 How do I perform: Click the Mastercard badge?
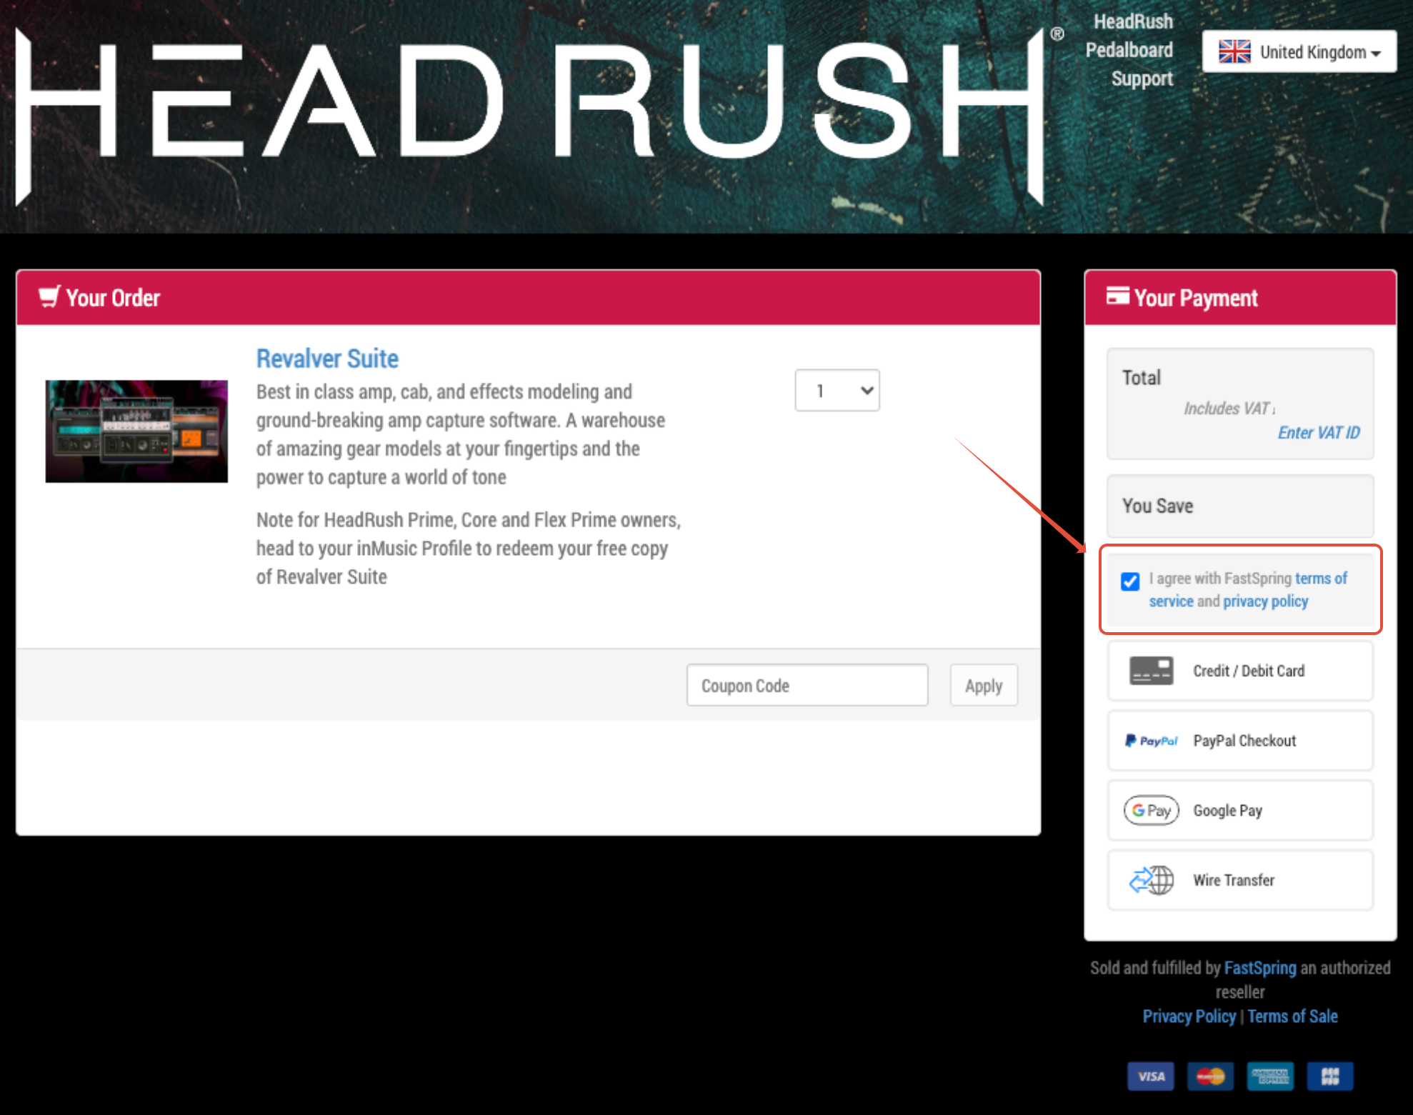click(1210, 1076)
